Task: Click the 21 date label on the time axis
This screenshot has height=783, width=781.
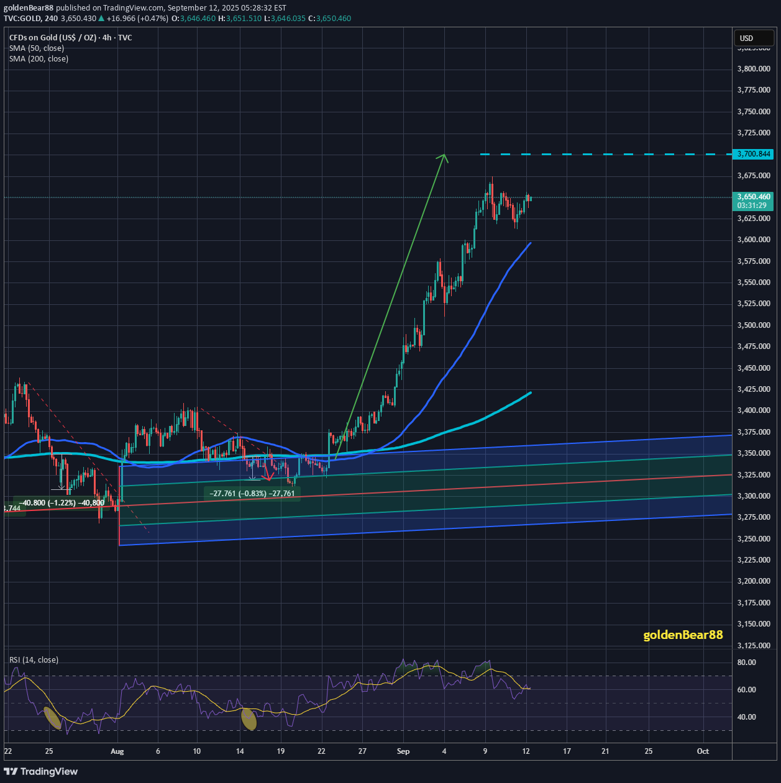Action: (606, 751)
